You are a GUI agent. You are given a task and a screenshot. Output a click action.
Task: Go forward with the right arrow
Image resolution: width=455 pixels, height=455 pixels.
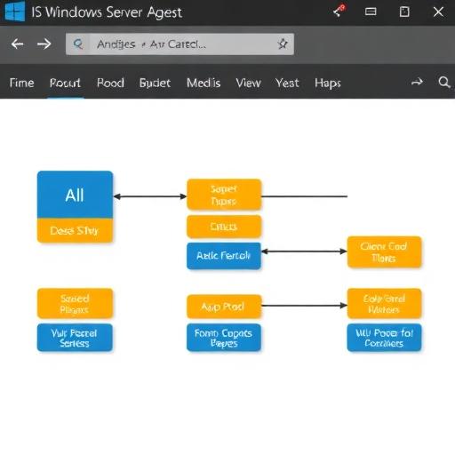click(x=44, y=44)
